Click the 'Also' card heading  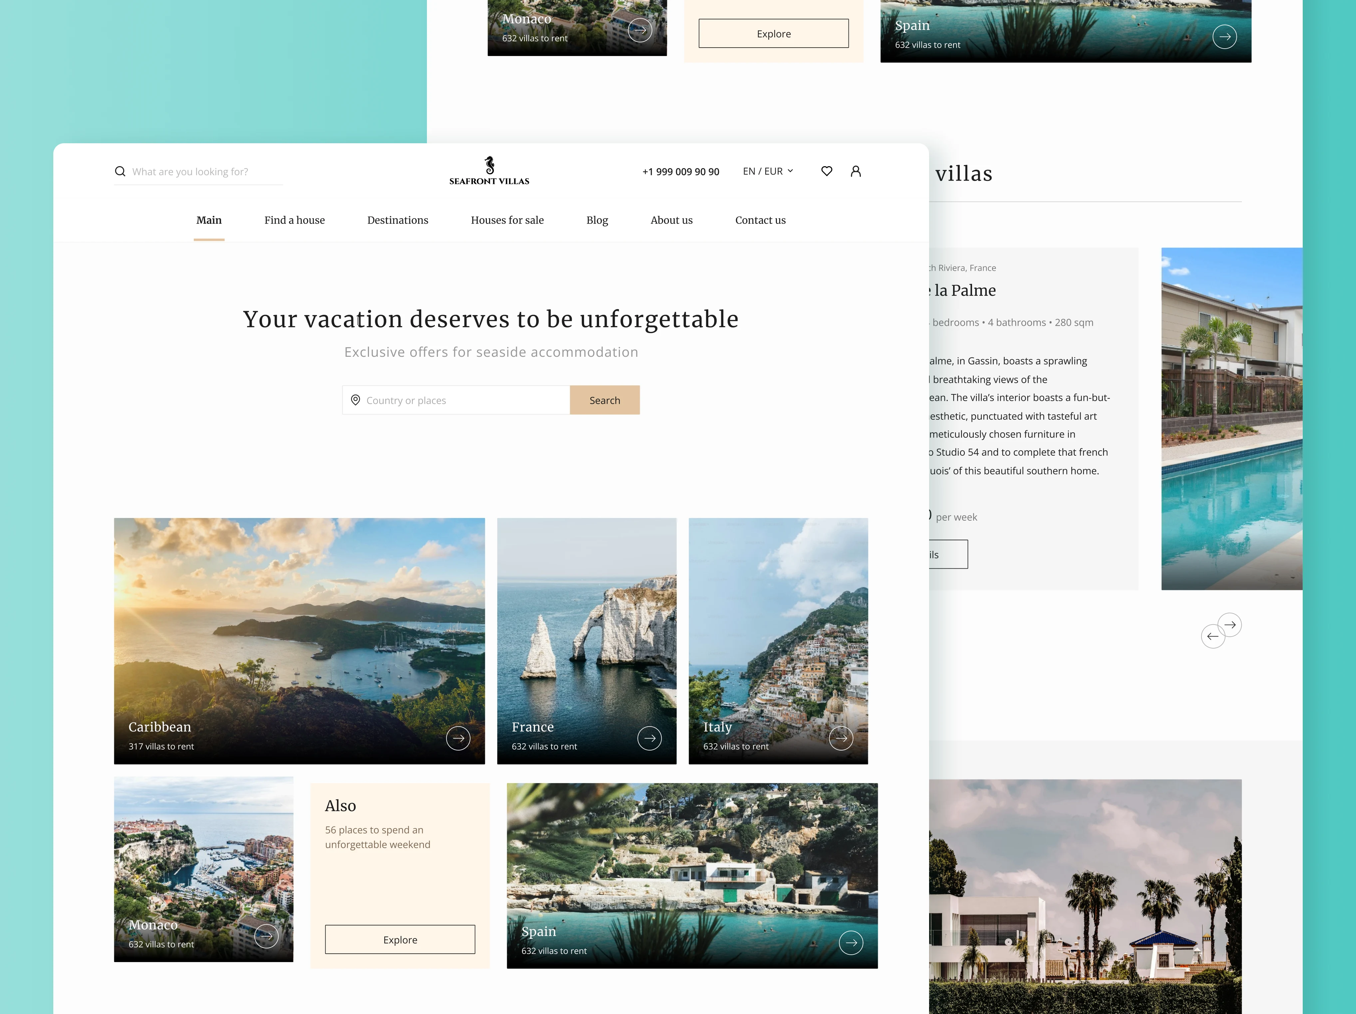click(x=340, y=805)
